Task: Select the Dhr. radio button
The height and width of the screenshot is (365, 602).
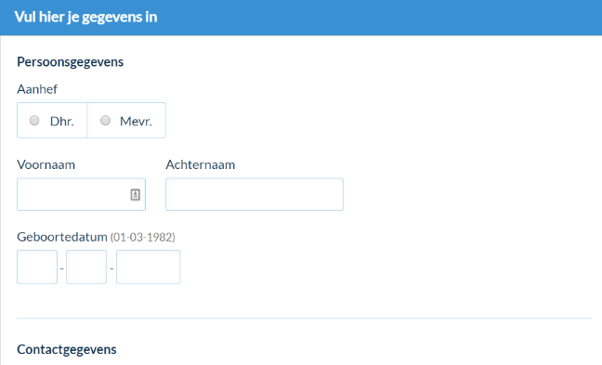Action: pos(34,121)
